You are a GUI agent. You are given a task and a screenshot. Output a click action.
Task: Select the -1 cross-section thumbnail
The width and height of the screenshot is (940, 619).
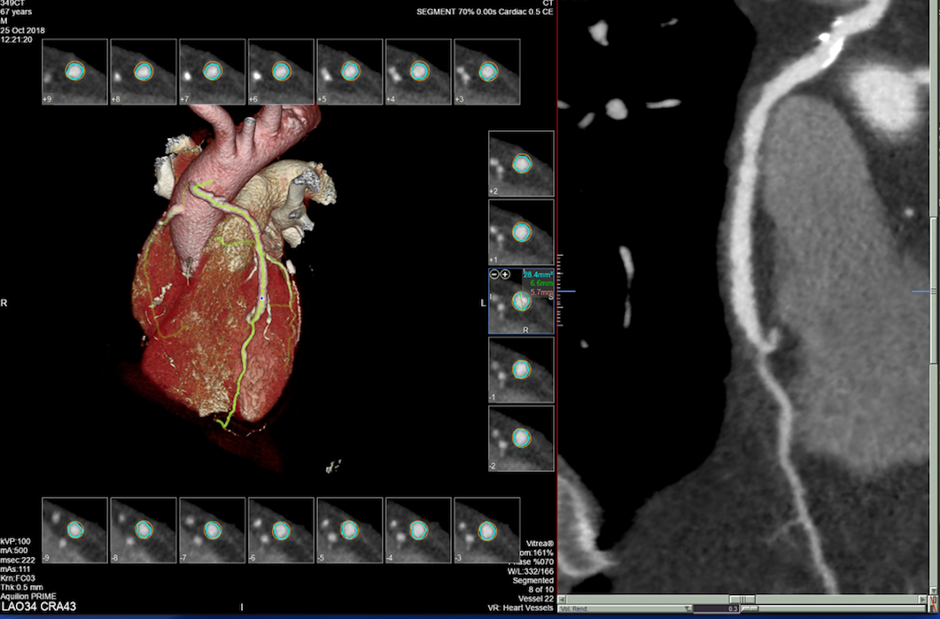tap(521, 369)
